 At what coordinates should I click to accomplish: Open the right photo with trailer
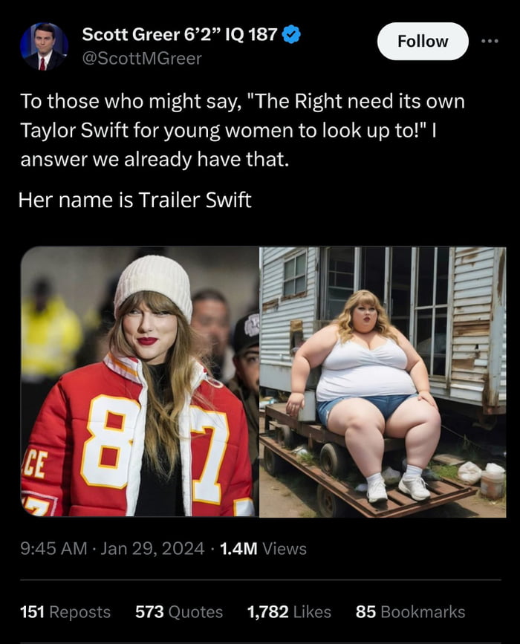coord(383,382)
